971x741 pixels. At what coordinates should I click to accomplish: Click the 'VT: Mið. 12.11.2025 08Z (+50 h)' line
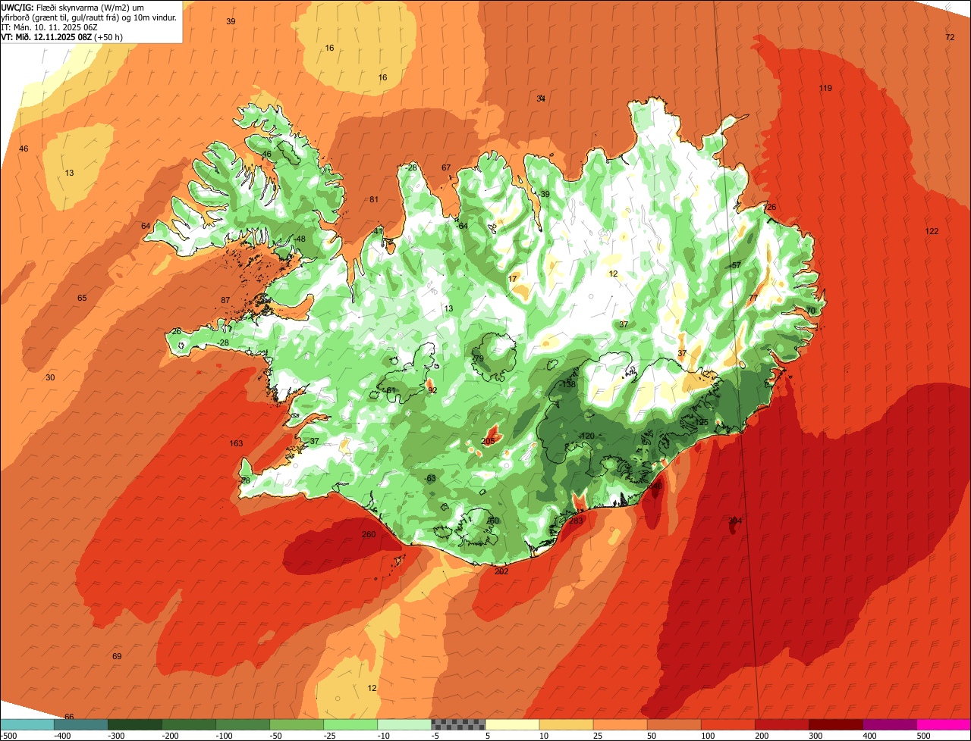(x=62, y=36)
